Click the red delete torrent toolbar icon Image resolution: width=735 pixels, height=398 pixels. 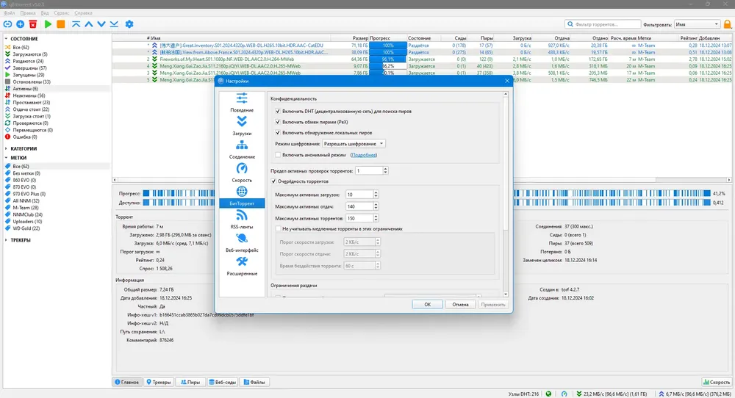(33, 24)
